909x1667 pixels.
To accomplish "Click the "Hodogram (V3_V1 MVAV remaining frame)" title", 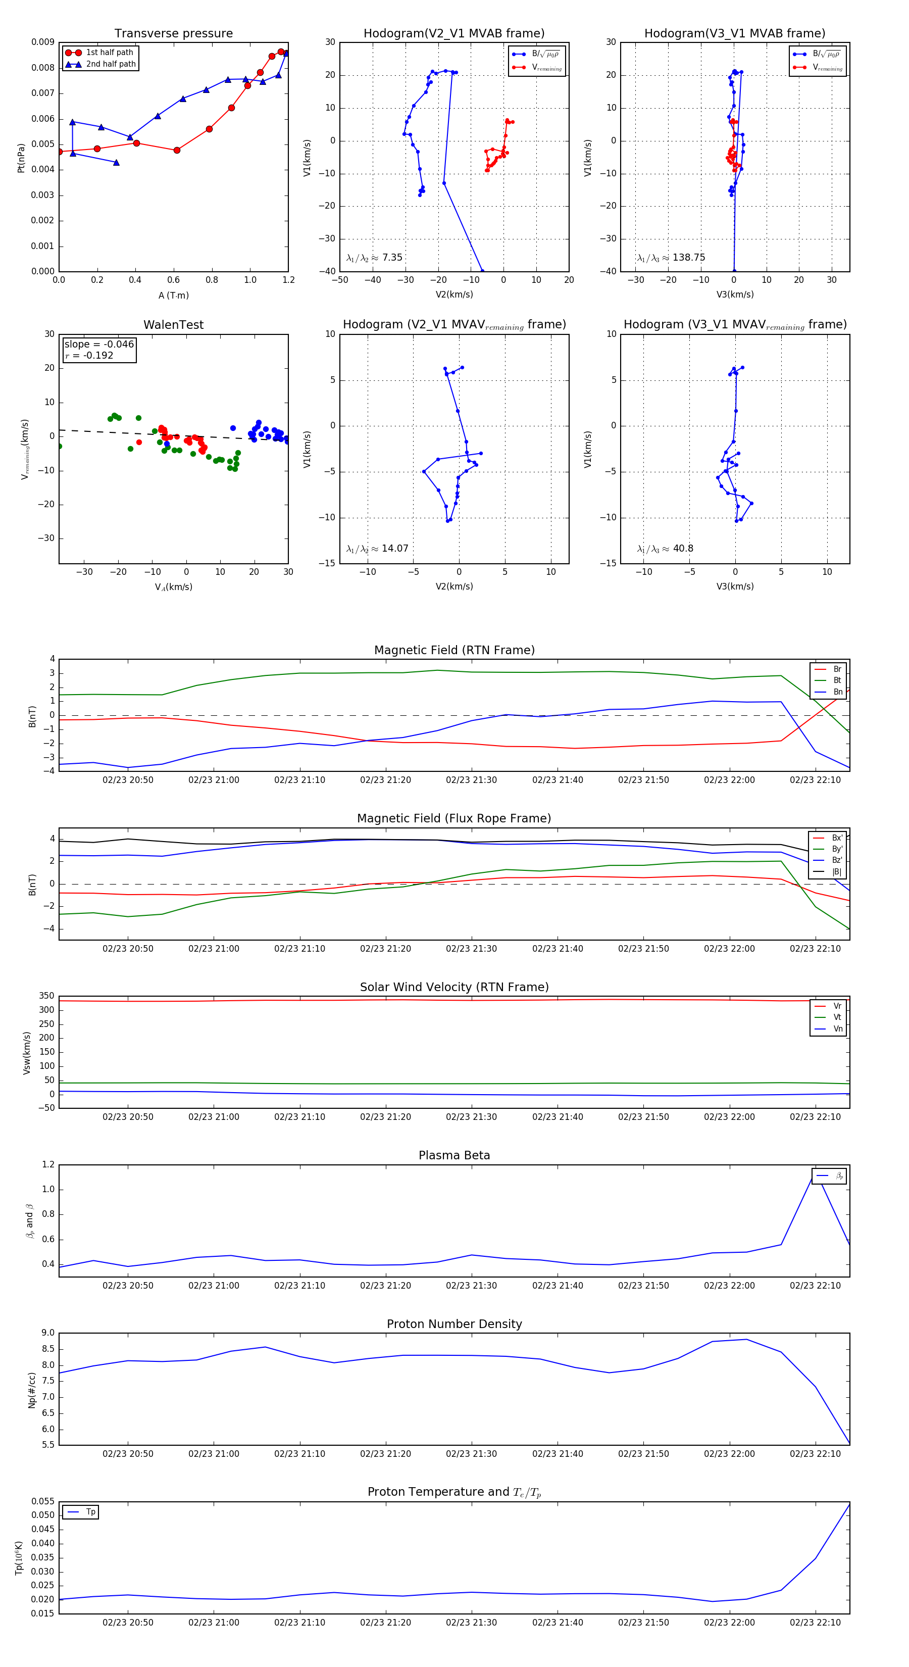I will point(735,325).
